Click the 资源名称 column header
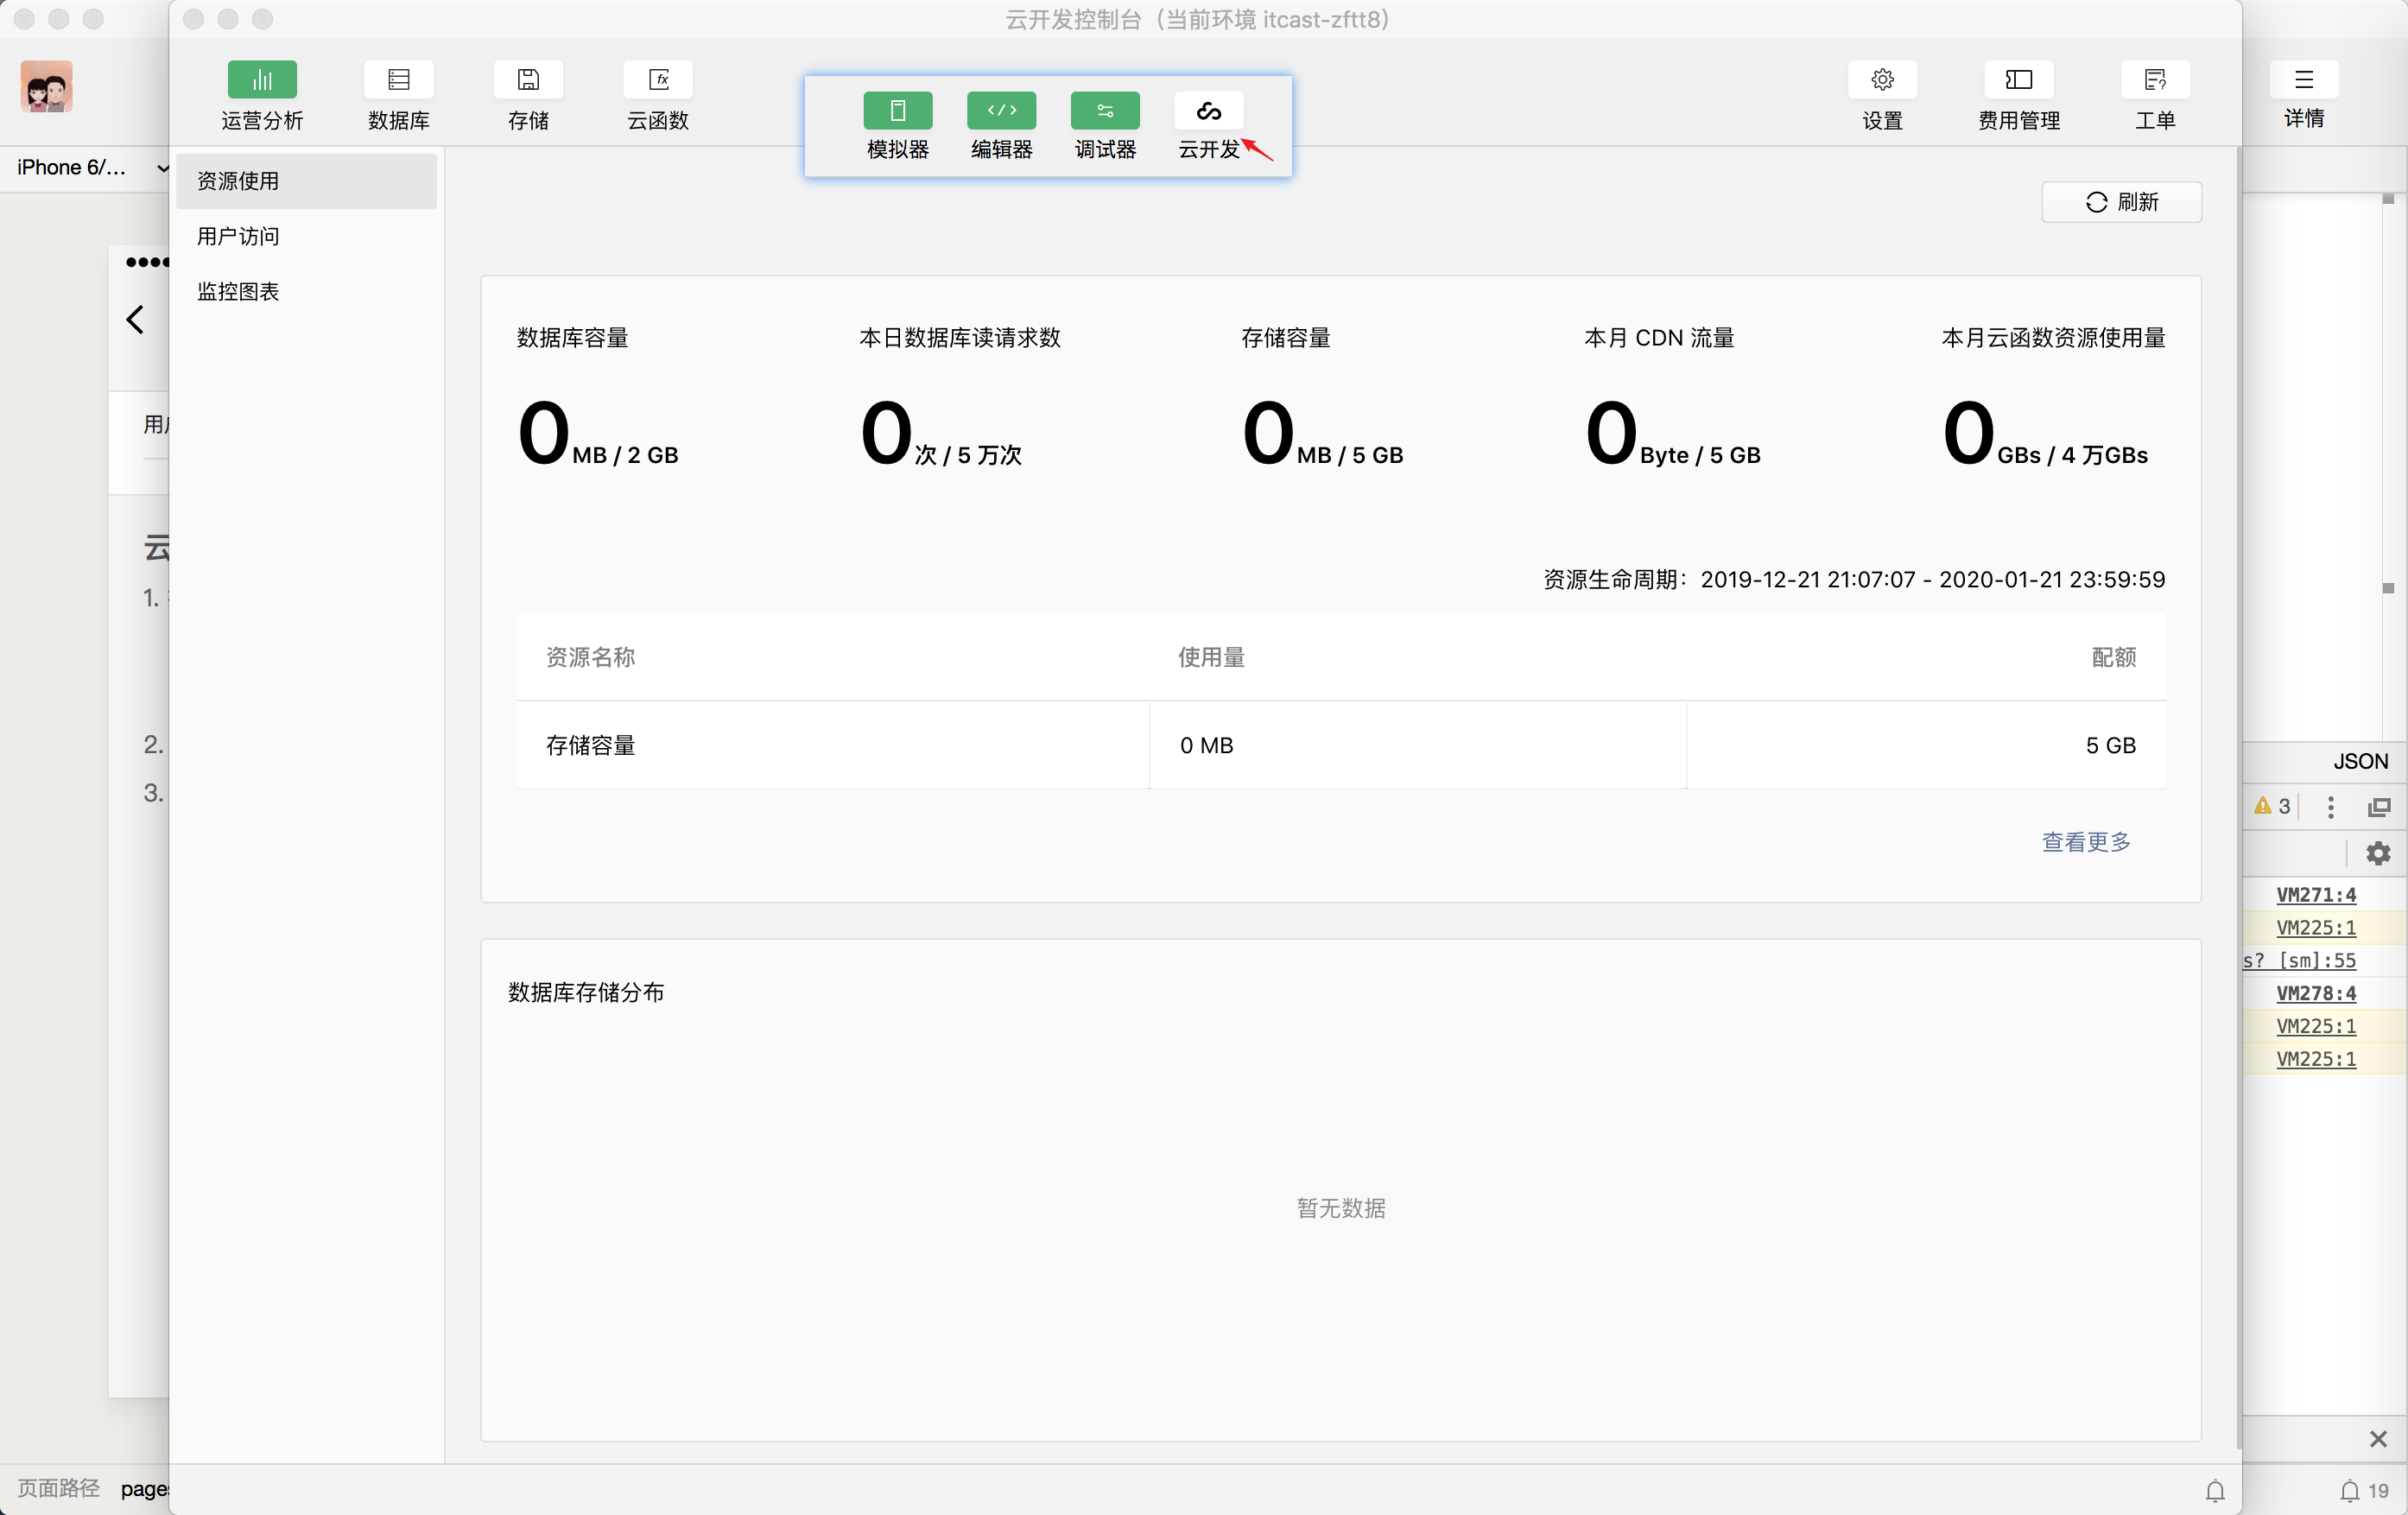Screen dimensions: 2408x1515 point(590,657)
